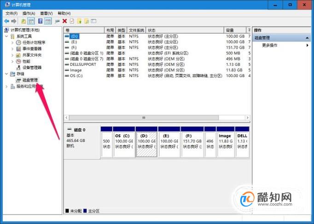
Task: Click the 共享文件夹 folder icon in the tree
Action: 18,55
